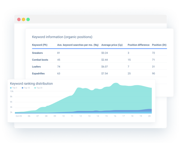
Task: Click the Keyword ranking distribution title
Action: pos(31,84)
